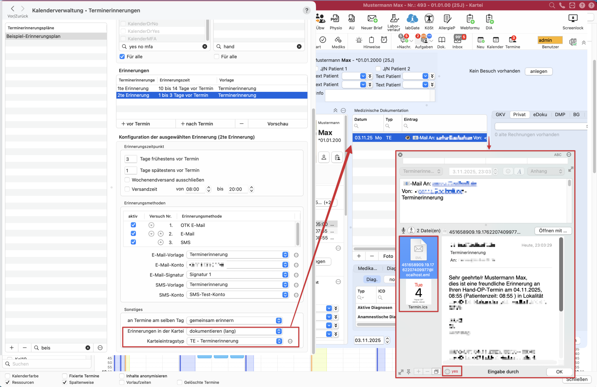Toggle the Versandzeit checkbox
This screenshot has width=597, height=387.
(x=127, y=189)
